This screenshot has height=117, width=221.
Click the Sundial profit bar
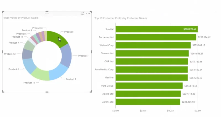157,29
